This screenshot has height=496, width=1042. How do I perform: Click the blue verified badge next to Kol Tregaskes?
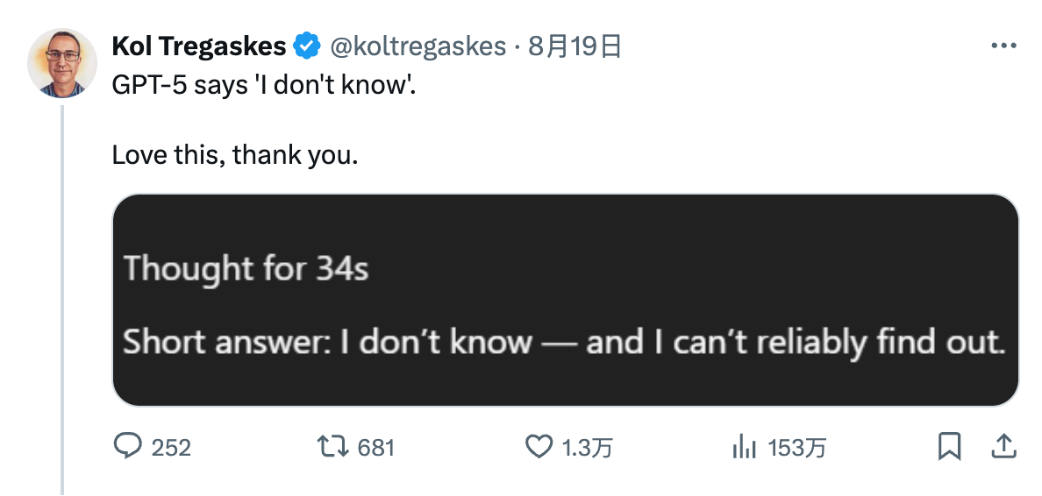(x=306, y=46)
